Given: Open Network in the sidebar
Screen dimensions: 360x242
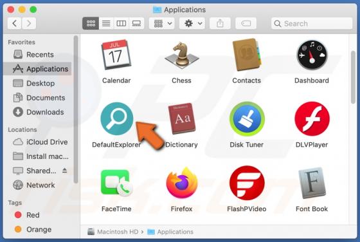Looking at the screenshot, I should [37, 185].
